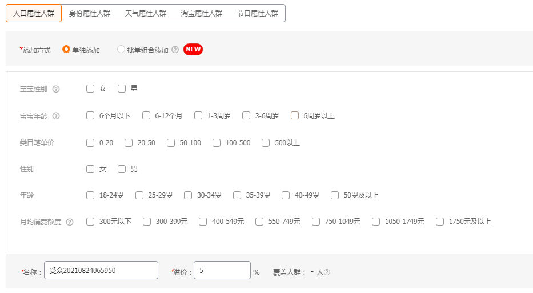The height and width of the screenshot is (293, 533).
Task: Check 18-24岁 age group
Action: [90, 195]
